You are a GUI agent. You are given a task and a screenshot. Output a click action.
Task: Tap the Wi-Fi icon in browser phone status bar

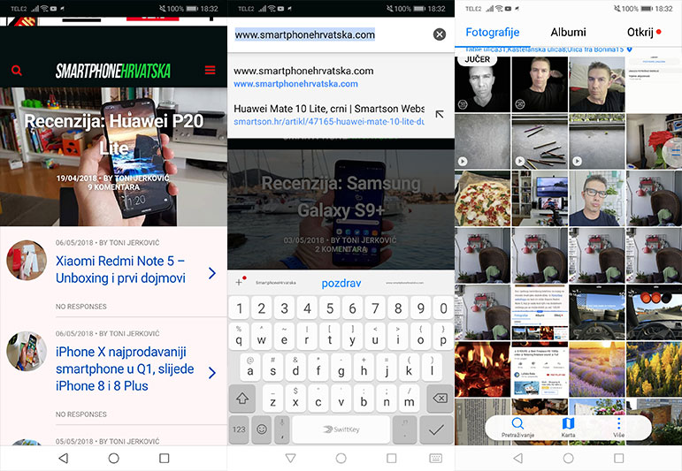pyautogui.click(x=272, y=8)
